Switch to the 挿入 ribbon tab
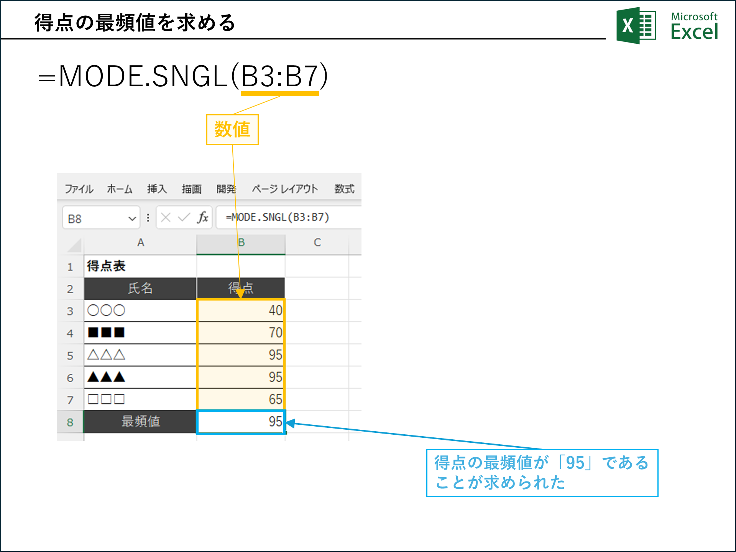This screenshot has height=552, width=736. point(157,189)
